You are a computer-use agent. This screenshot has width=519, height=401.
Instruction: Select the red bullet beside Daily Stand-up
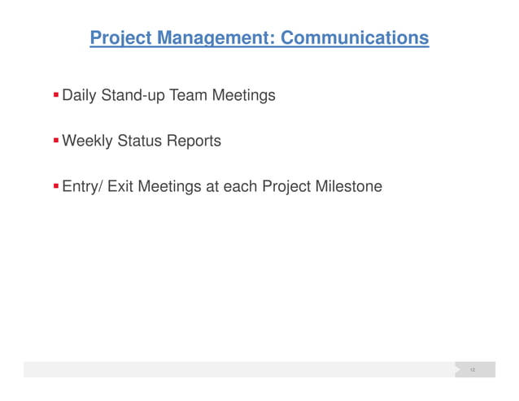pyautogui.click(x=56, y=95)
